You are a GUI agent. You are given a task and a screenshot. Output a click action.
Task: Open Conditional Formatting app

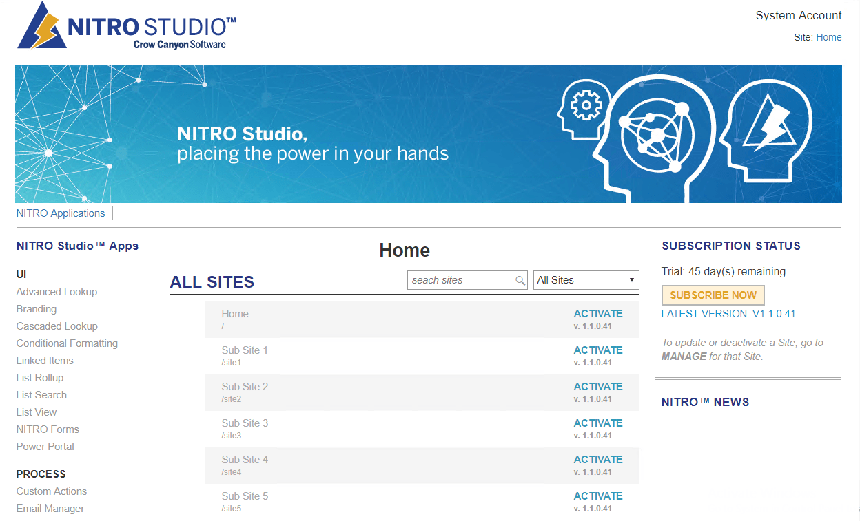click(67, 343)
